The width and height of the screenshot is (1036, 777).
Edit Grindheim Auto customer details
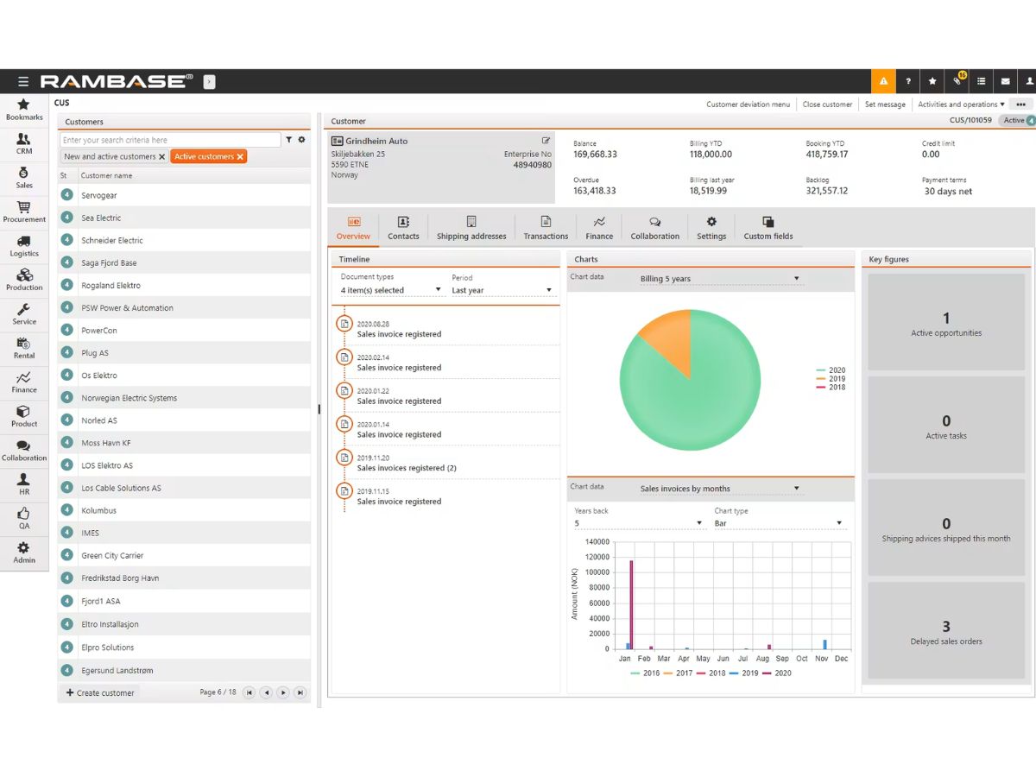(x=546, y=141)
